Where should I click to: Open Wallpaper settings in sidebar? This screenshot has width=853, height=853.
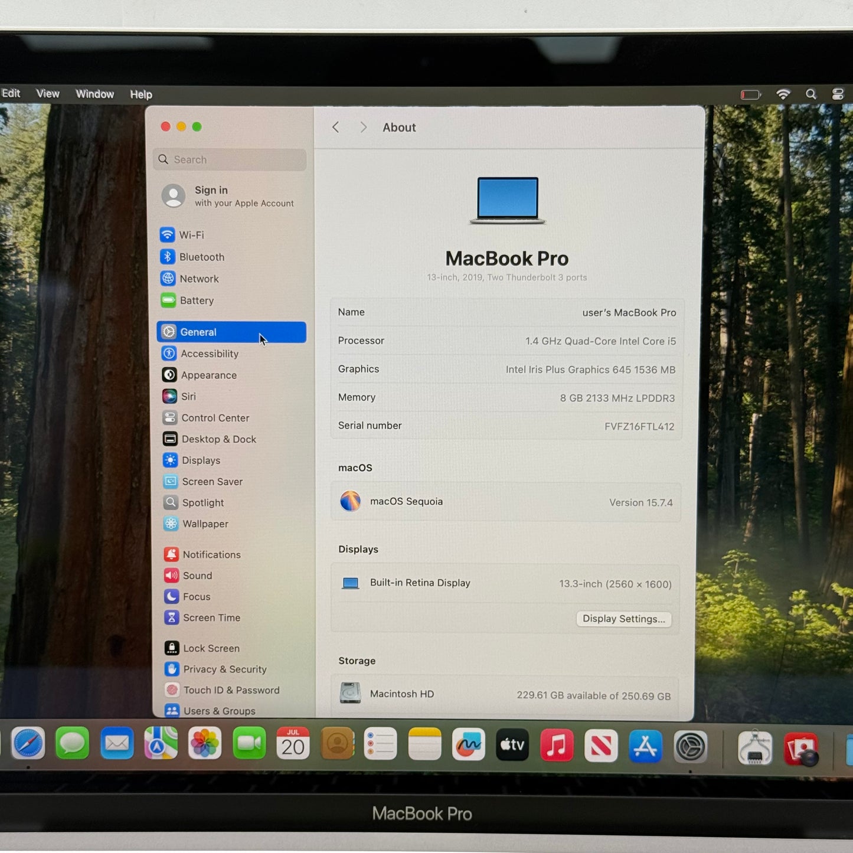tap(231, 524)
